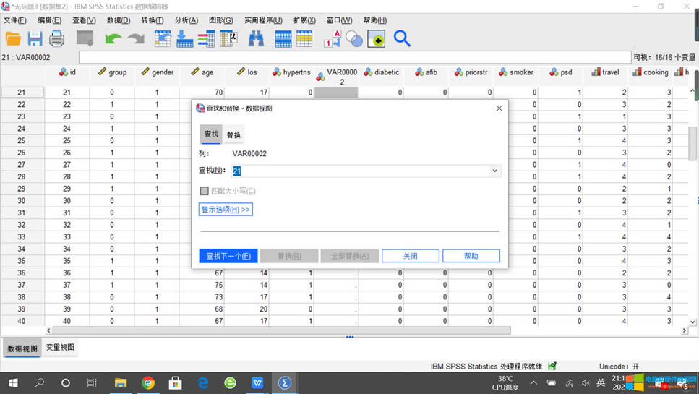Switch to the 替换 tab in dialog

point(233,134)
